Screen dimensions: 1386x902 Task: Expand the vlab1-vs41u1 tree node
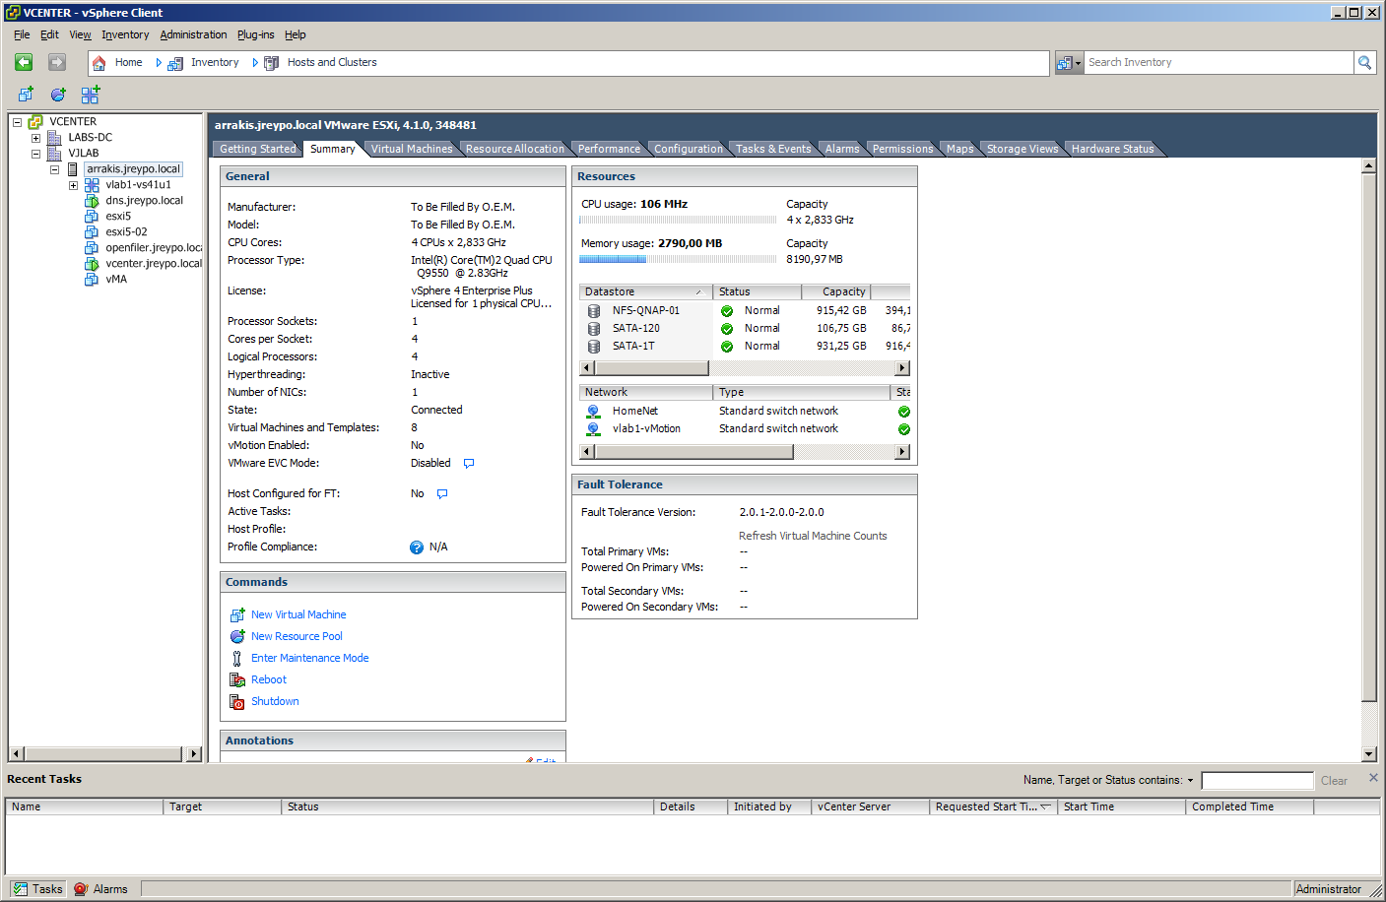click(x=73, y=185)
